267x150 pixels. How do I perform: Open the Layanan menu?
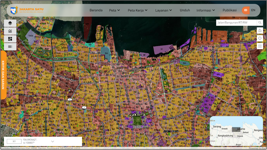coord(163,10)
